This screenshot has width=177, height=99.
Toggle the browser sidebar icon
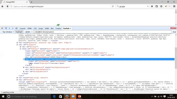click(157, 6)
